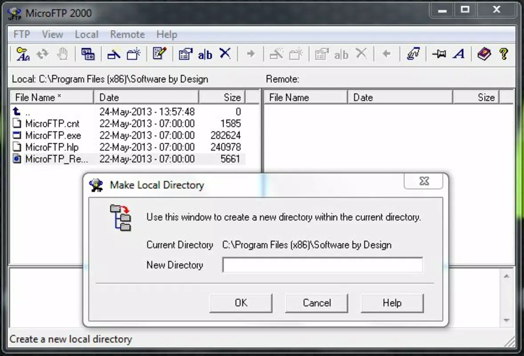The image size is (524, 356).
Task: Click remote pane File Name column header
Action: (306, 97)
